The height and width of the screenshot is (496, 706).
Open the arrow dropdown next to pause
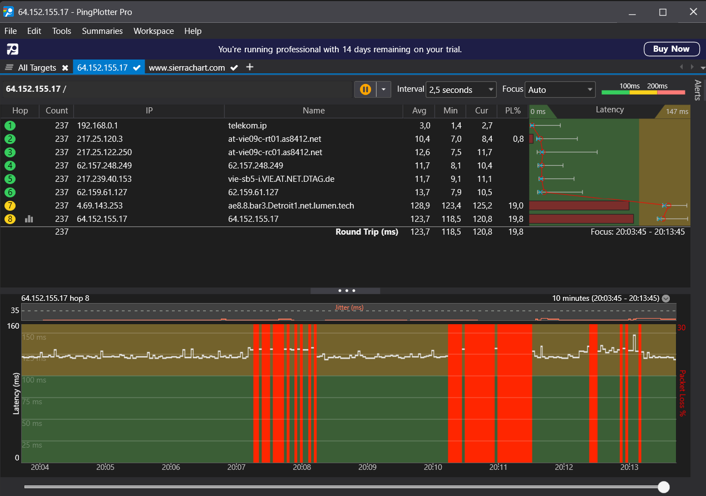click(384, 89)
